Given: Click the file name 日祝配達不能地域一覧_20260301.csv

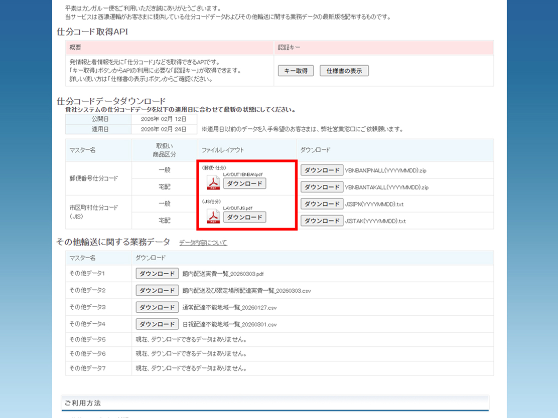Looking at the screenshot, I should point(229,324).
